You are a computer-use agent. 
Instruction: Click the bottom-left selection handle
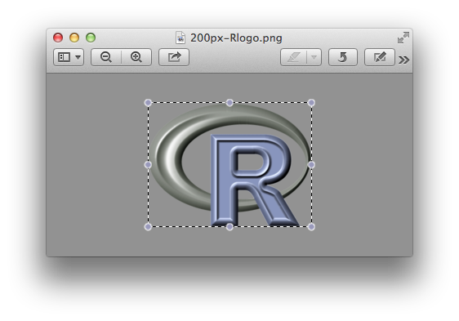[x=148, y=227]
